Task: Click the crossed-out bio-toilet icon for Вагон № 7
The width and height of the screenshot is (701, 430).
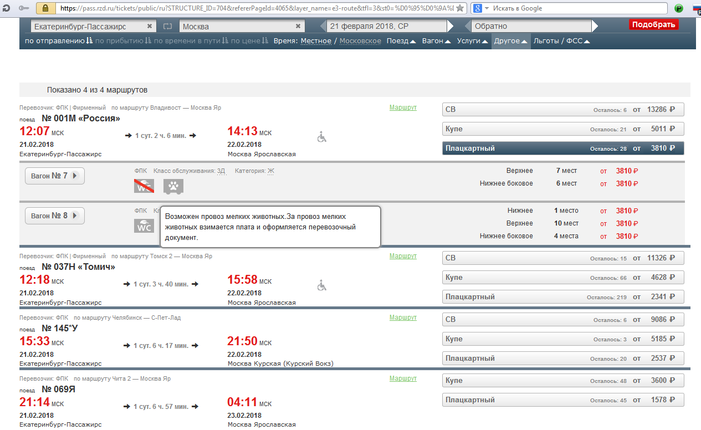Action: [x=144, y=186]
